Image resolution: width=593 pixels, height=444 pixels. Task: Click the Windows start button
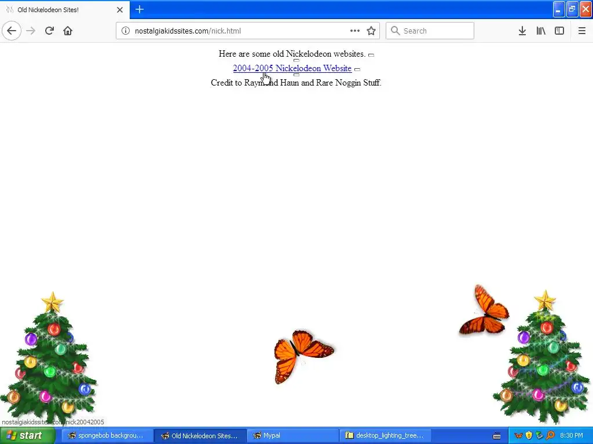pyautogui.click(x=27, y=435)
